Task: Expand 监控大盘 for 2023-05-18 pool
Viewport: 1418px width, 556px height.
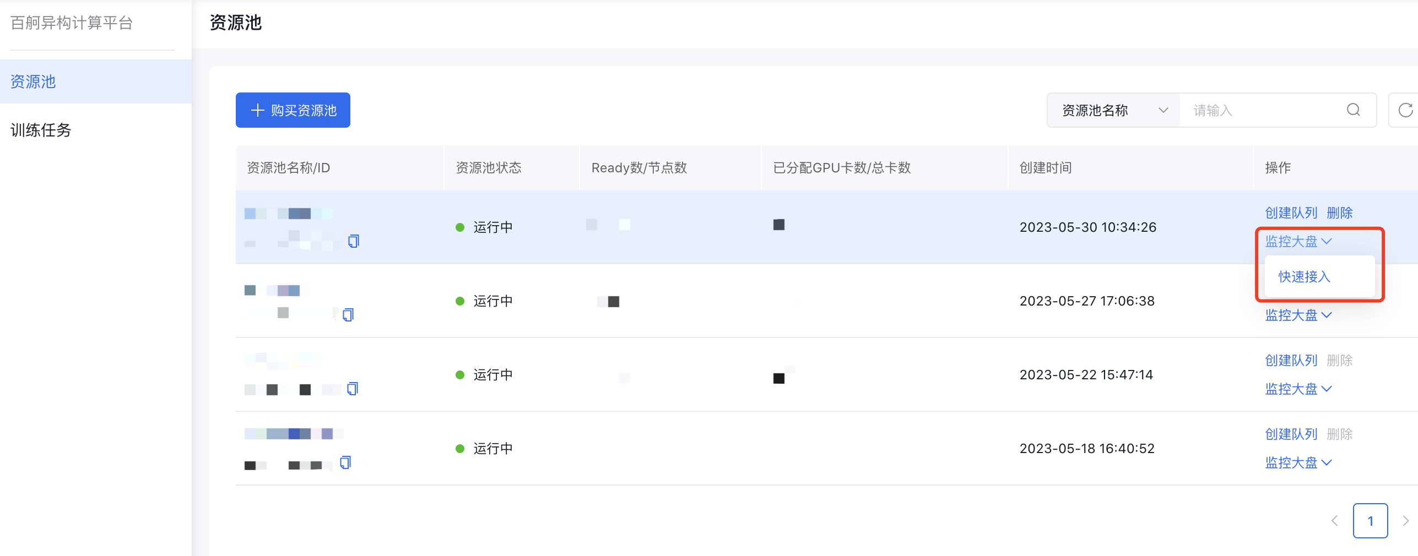Action: pos(1298,462)
